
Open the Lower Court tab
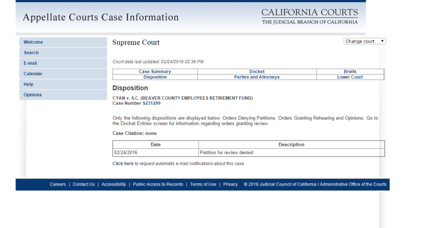(x=350, y=77)
